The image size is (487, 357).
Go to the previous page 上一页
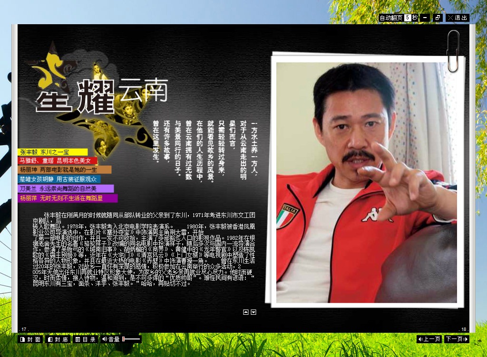click(x=429, y=339)
